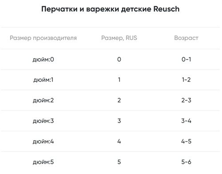This screenshot has width=222, height=174.
Task: Click the age range 2-3 cell
Action: [x=186, y=100]
